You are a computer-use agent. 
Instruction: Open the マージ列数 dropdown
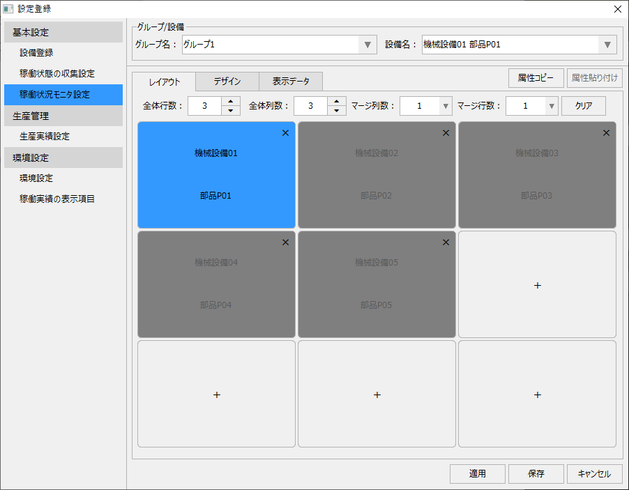click(x=446, y=105)
